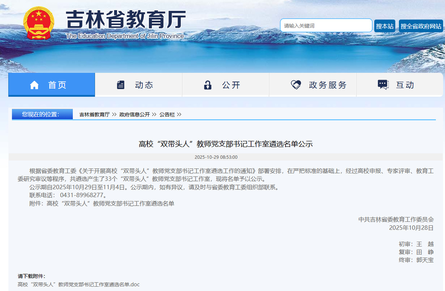445x291 pixels.
Task: Switch to the 动态 navigation tab
Action: (x=144, y=85)
